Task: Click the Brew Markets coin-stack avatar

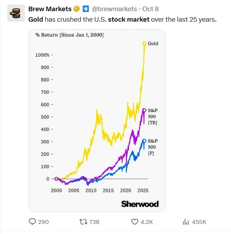Action: (15, 13)
